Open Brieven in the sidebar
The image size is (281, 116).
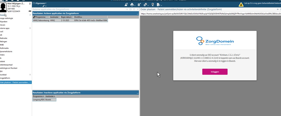[x=3, y=25]
